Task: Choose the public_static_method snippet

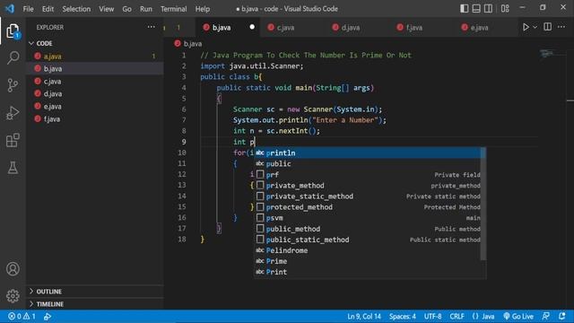Action: (x=368, y=240)
